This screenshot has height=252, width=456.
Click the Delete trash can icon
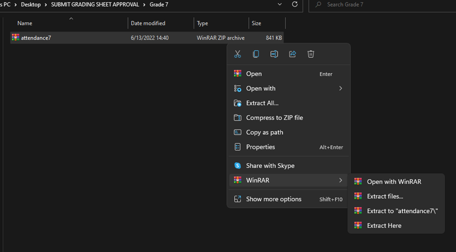[311, 54]
